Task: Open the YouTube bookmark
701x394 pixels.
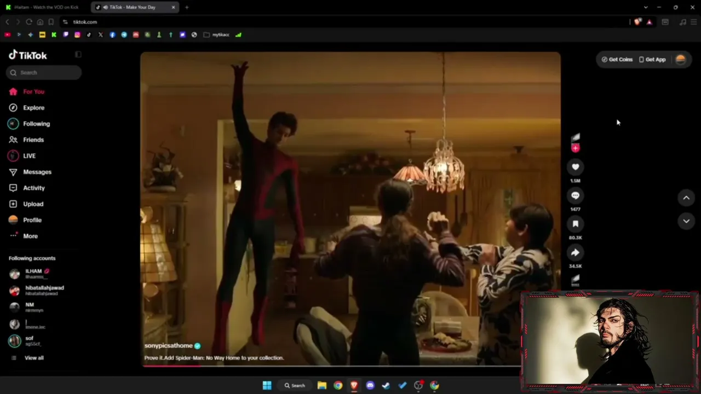Action: 7,34
